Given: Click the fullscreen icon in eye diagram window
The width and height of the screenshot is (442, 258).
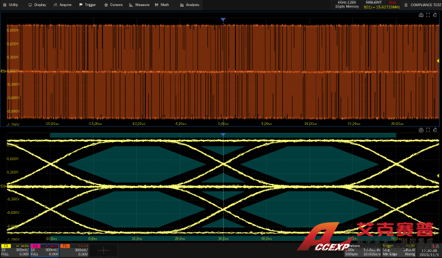Looking at the screenshot, I should (428, 130).
